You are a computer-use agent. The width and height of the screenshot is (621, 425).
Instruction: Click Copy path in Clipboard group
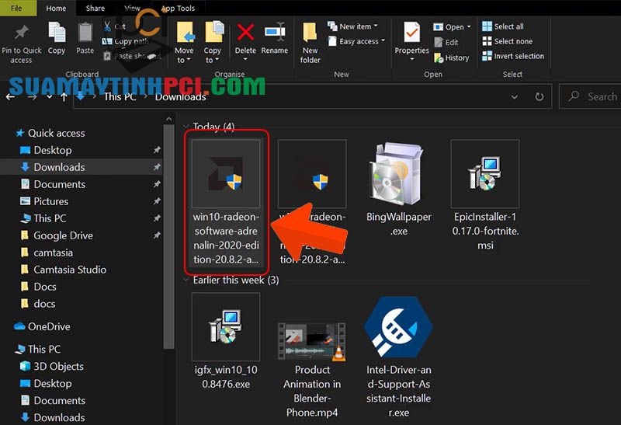[126, 41]
